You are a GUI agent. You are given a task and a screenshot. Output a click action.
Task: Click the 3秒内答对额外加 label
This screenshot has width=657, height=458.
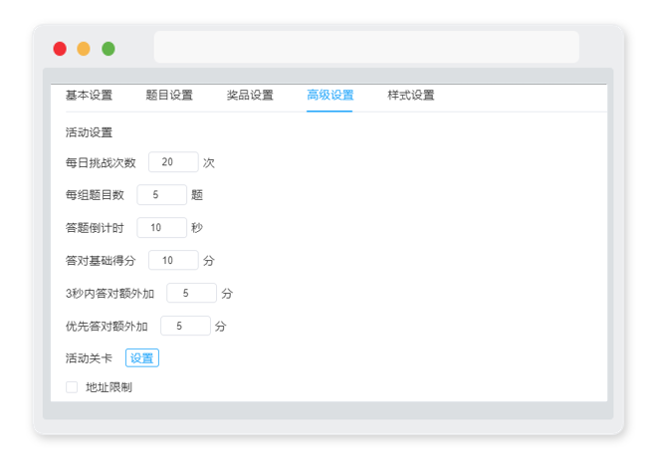coord(109,294)
